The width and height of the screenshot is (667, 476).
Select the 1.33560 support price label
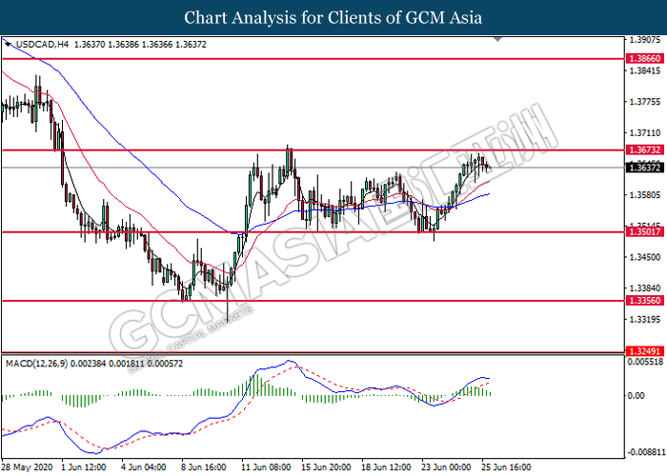coord(645,301)
